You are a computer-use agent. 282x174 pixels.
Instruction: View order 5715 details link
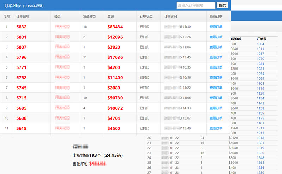tap(216, 98)
